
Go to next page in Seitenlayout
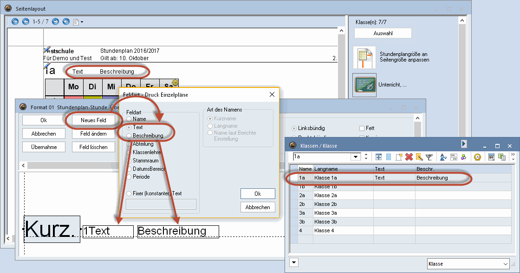55,21
